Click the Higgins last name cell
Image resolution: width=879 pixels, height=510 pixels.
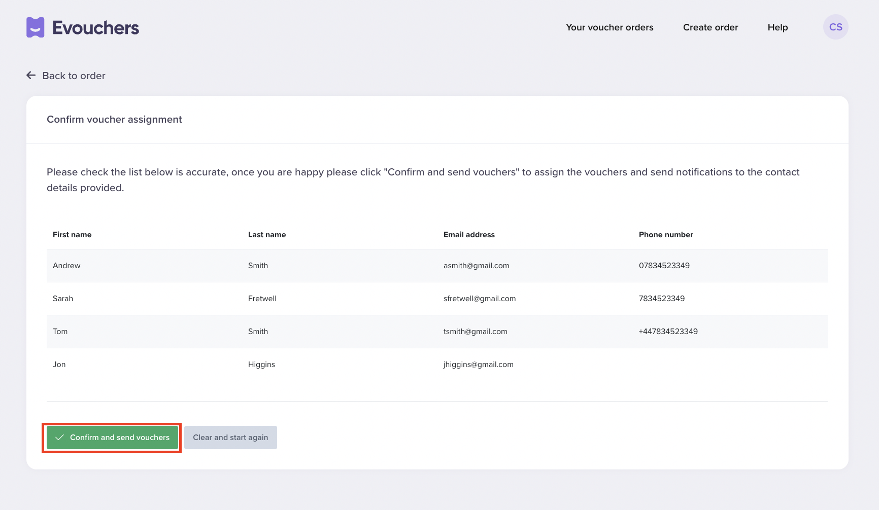(x=261, y=365)
